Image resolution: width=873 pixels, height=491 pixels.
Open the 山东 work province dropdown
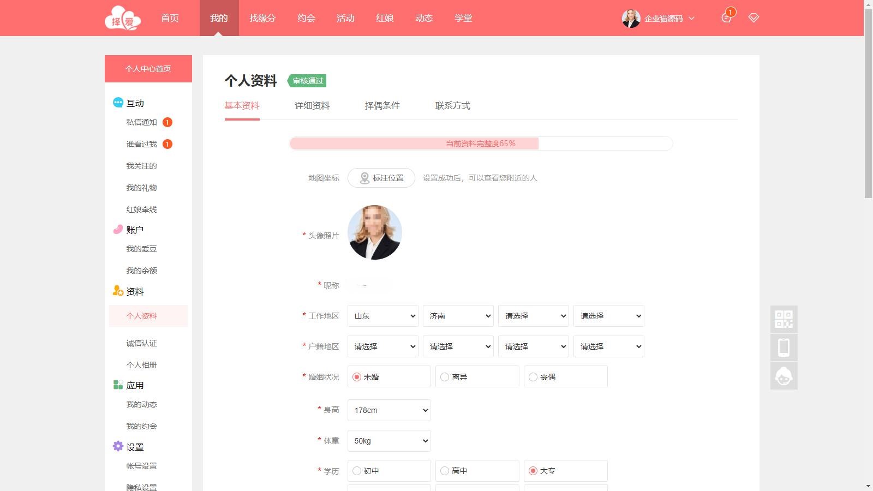pos(382,316)
